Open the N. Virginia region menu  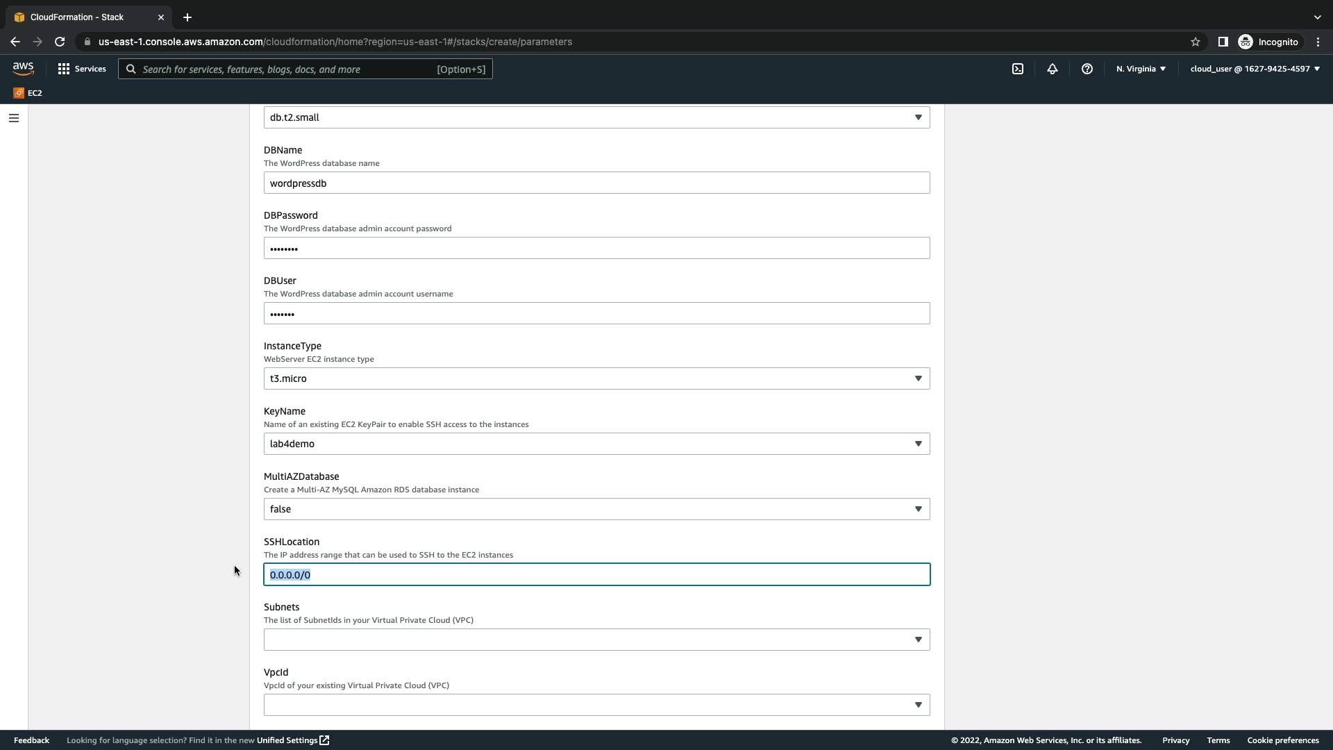tap(1141, 69)
